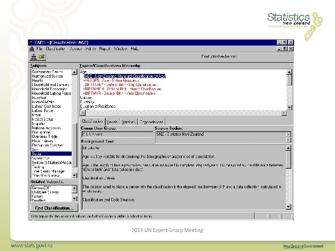Switch to the Levels tab
This screenshot has width=335, height=251.
click(112, 122)
